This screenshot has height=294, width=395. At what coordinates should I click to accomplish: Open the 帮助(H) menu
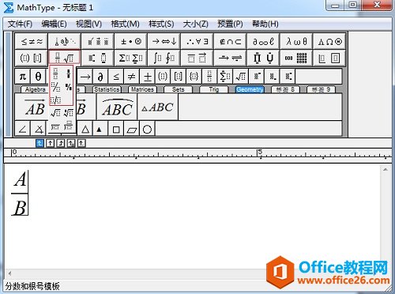265,24
